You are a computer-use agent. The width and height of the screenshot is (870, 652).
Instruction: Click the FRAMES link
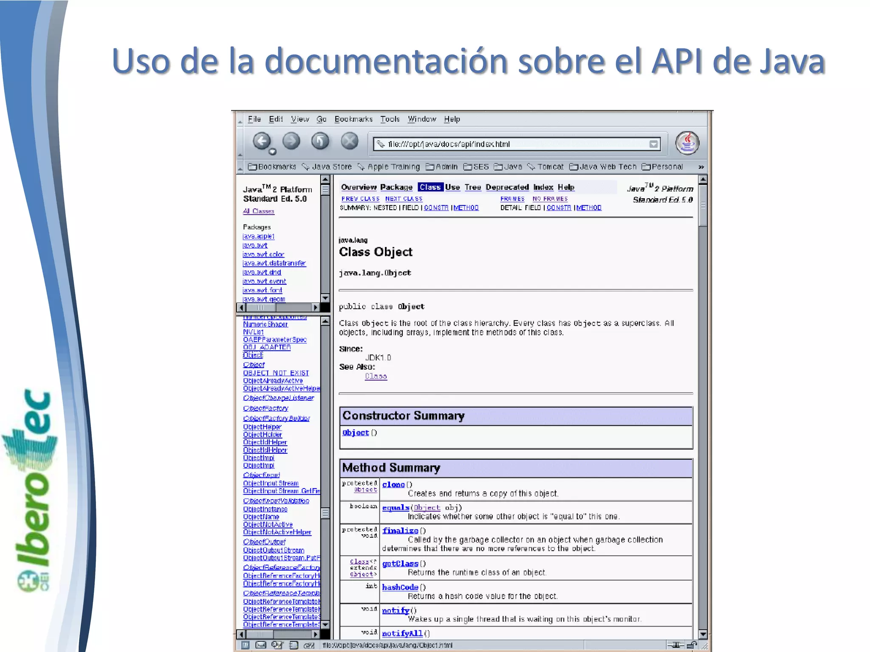tap(512, 199)
